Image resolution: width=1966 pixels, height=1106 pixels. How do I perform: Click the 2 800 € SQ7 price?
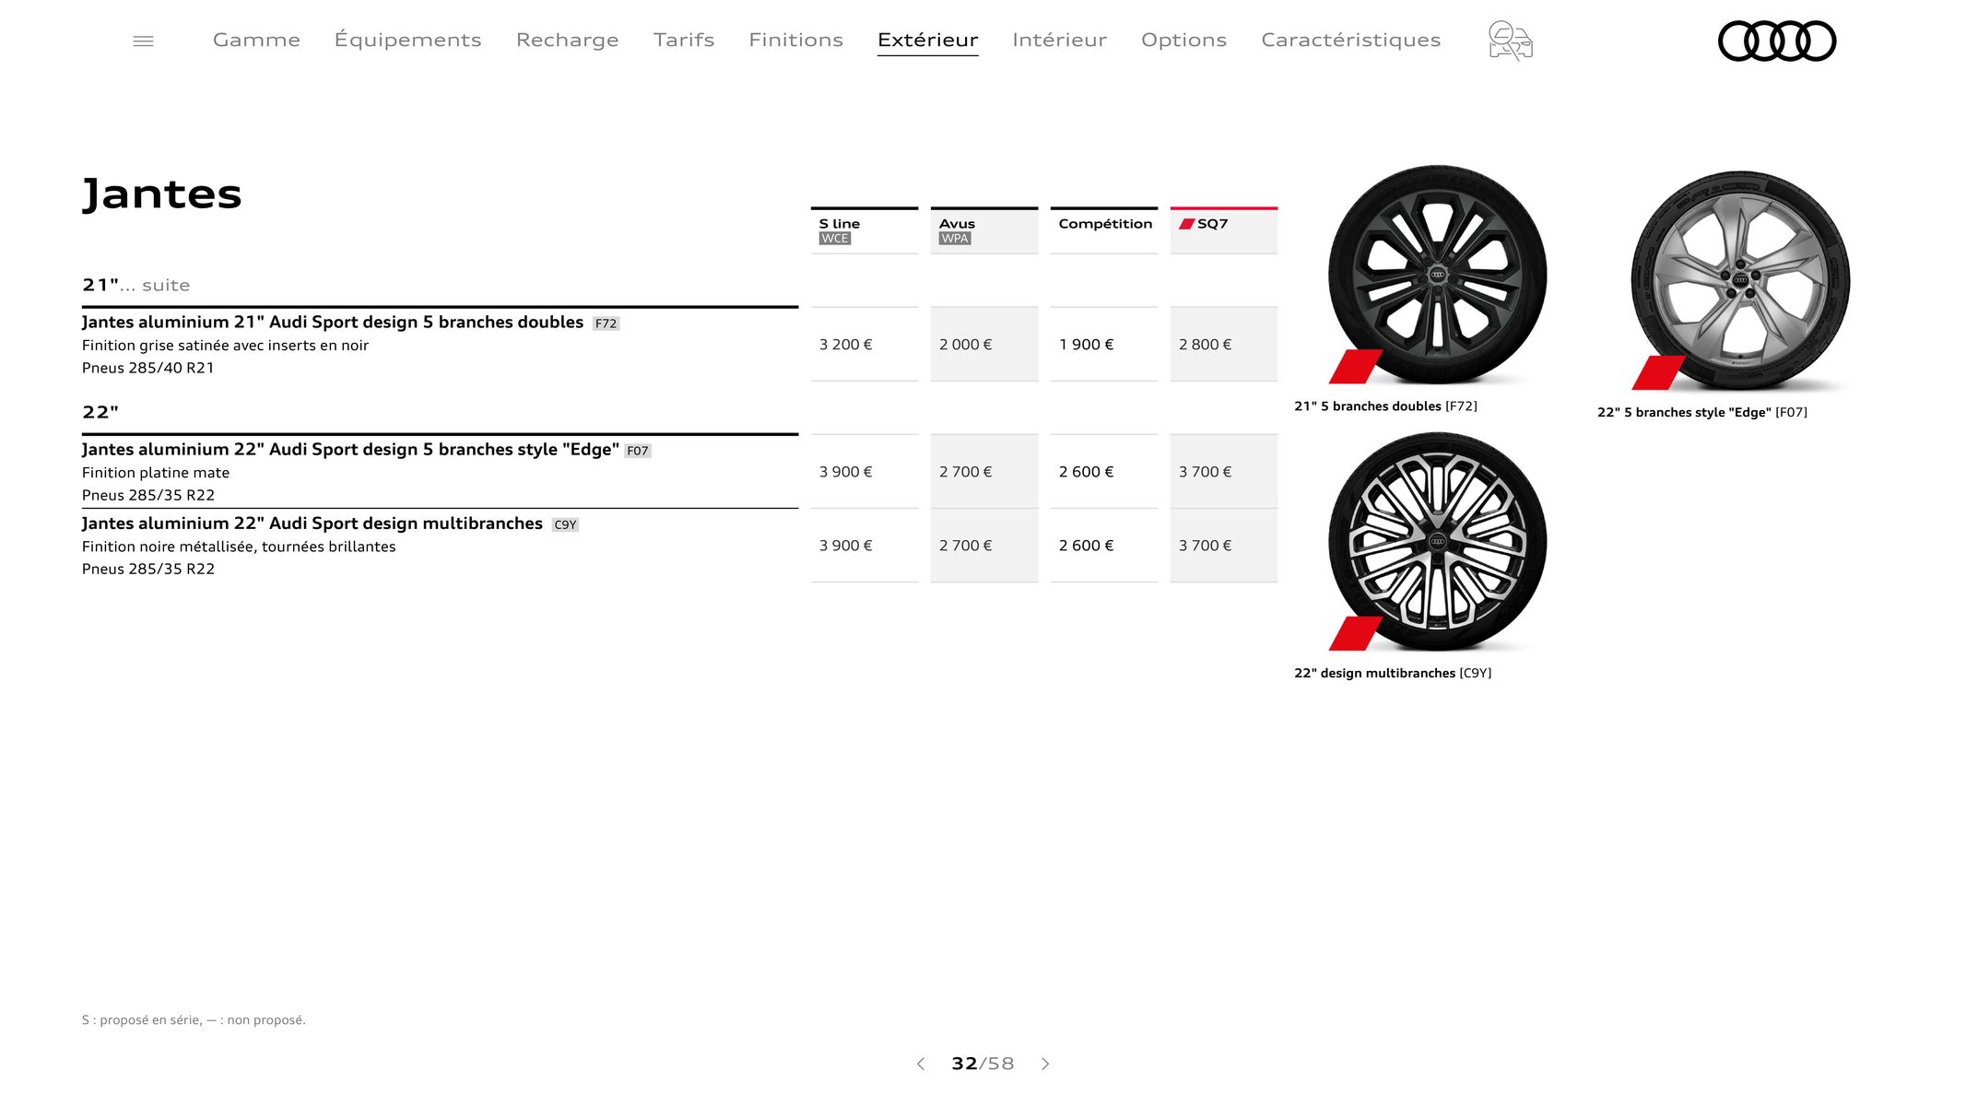click(1205, 345)
